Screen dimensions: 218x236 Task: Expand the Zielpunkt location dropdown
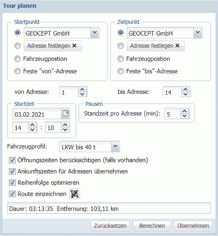(x=198, y=32)
